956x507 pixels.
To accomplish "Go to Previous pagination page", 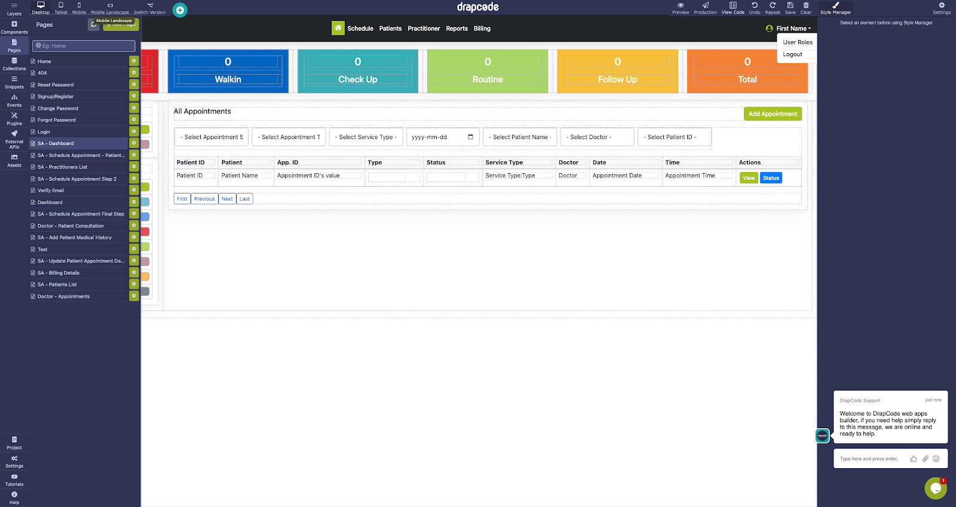I will (x=204, y=199).
